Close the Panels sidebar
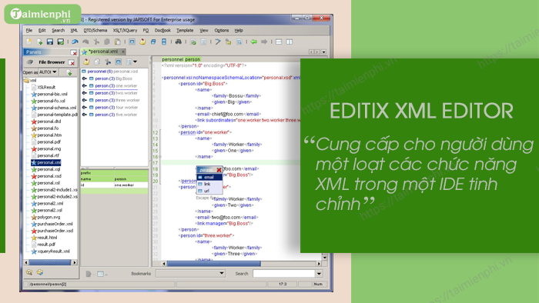This screenshot has height=303, width=539. tap(74, 52)
